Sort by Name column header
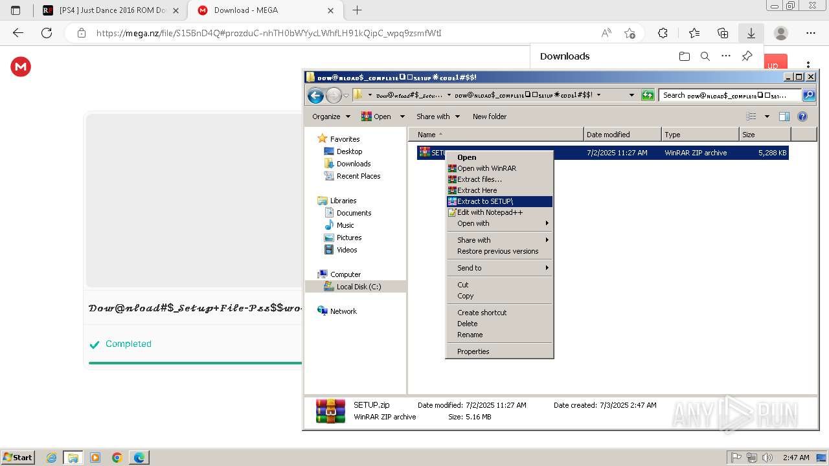Image resolution: width=829 pixels, height=466 pixels. pyautogui.click(x=495, y=135)
